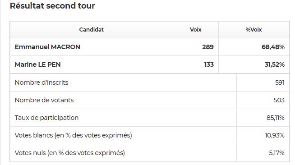The image size is (295, 165).
Task: Click the Candidat column header
Action: pyautogui.click(x=91, y=29)
